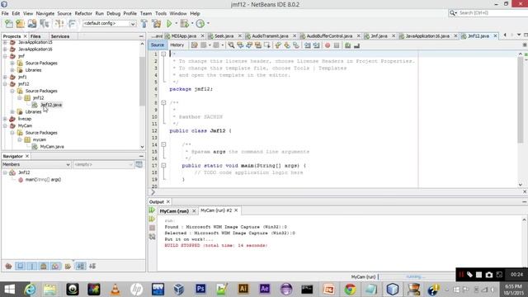Select main(String[] args) in Navigator
Screen dimensions: 528x297
click(x=43, y=180)
